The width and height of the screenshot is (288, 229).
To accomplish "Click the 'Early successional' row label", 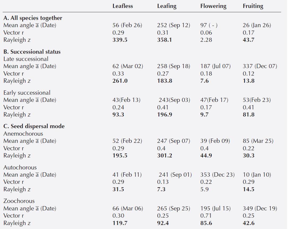I will 27,93.
